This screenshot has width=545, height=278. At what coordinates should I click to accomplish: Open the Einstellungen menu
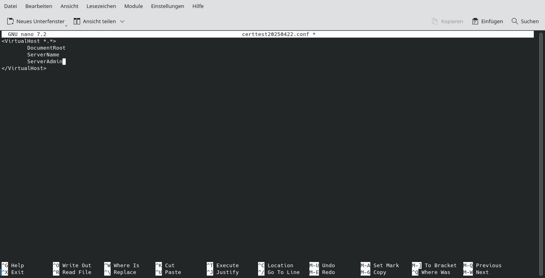click(x=168, y=6)
